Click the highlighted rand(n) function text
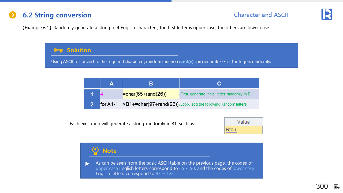Viewport: 343px width, 193px height. [186, 61]
